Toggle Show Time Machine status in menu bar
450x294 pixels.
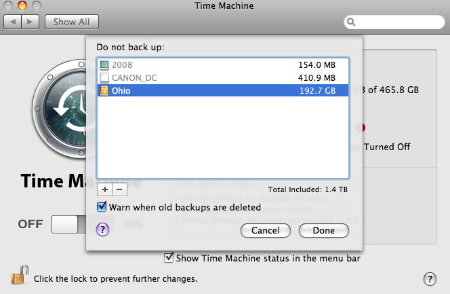[169, 258]
